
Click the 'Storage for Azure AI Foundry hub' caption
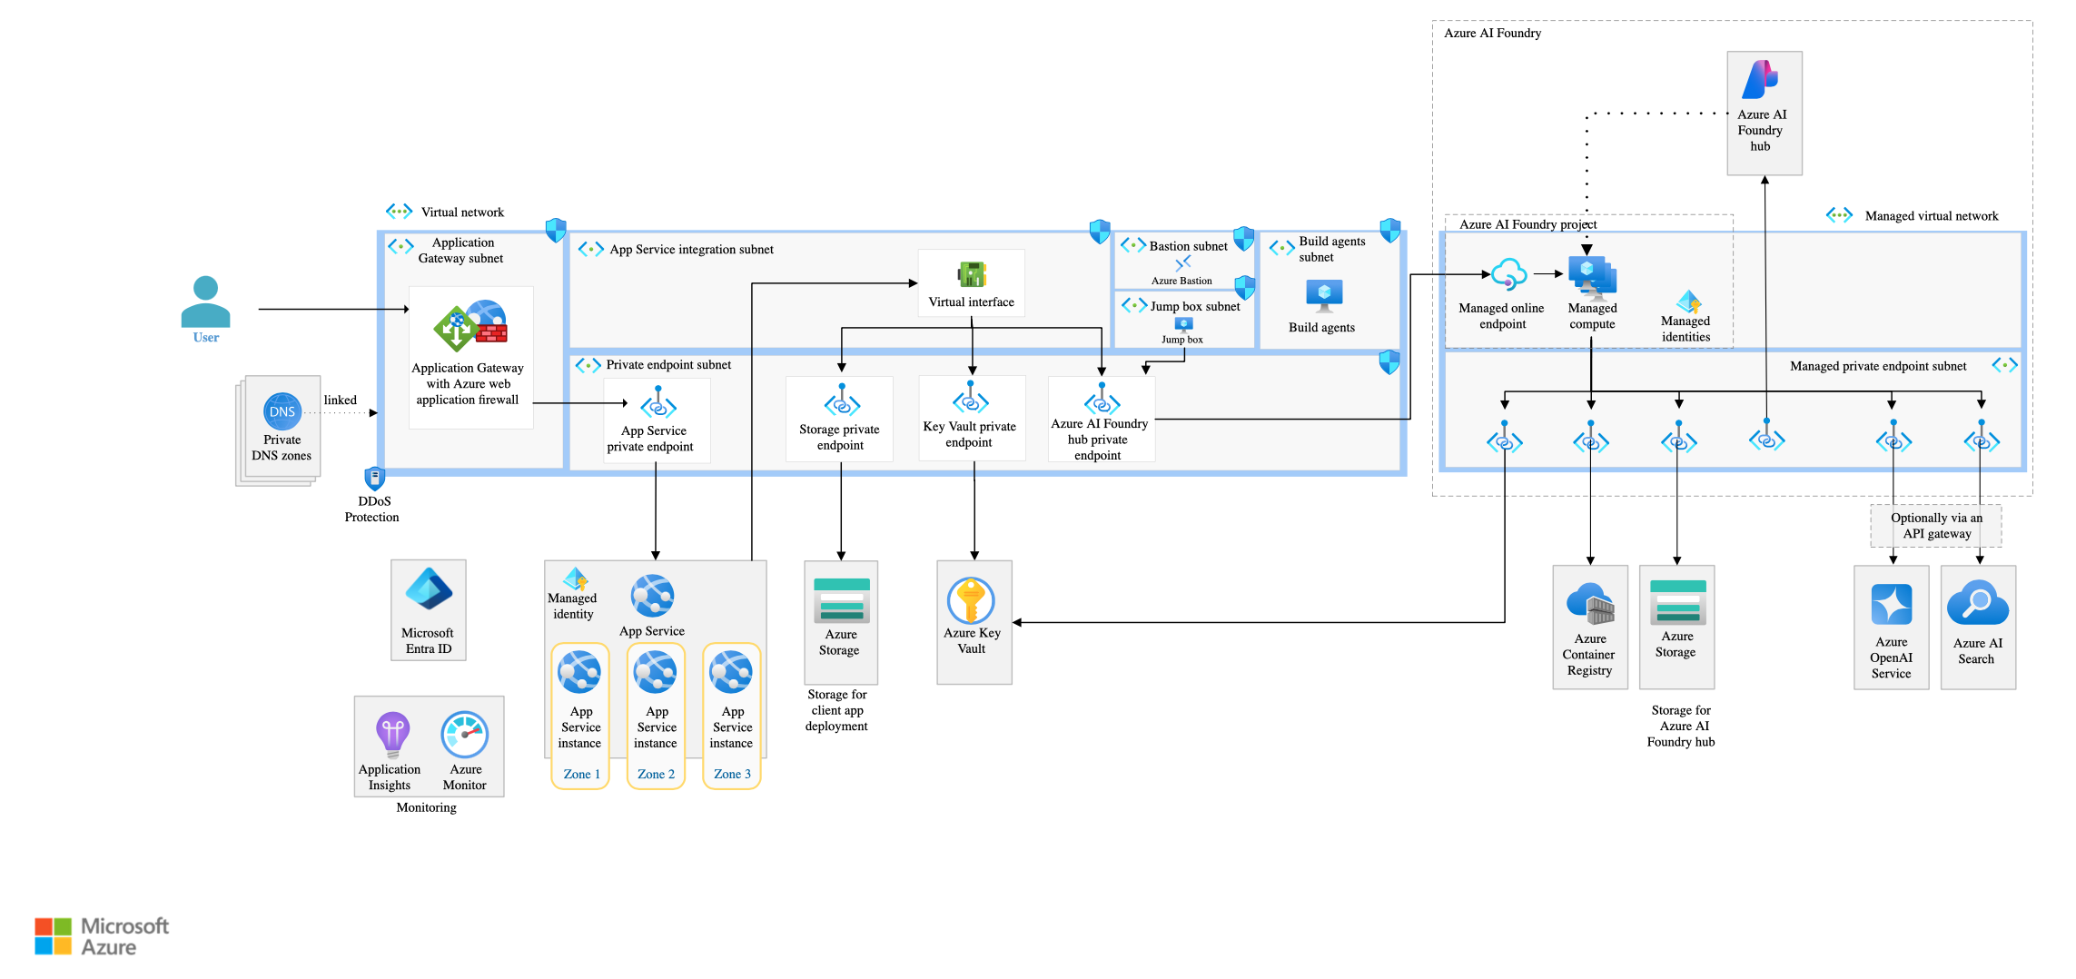1681,726
